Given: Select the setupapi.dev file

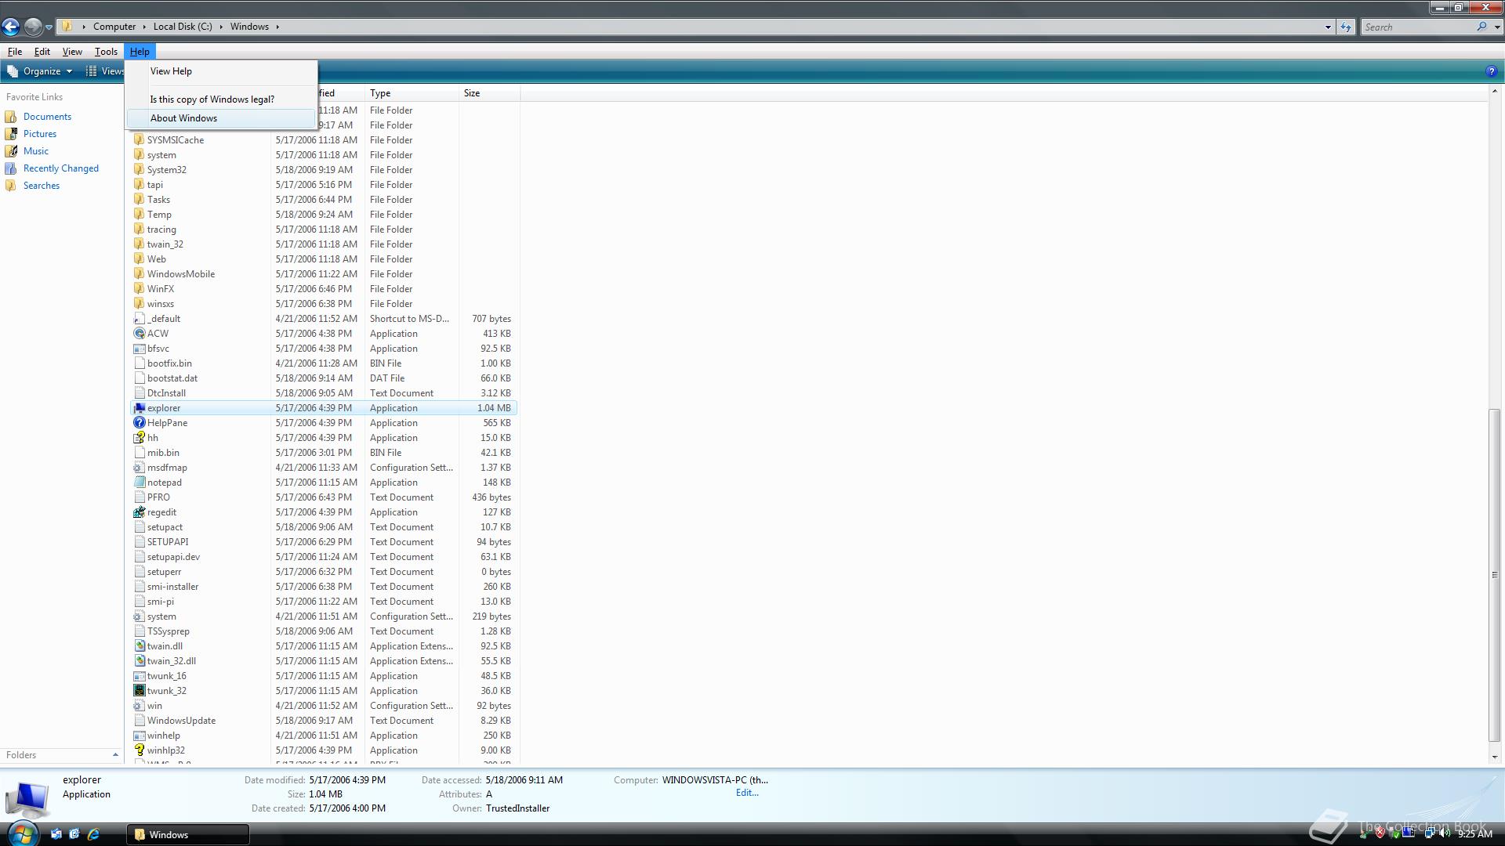Looking at the screenshot, I should [x=323, y=557].
